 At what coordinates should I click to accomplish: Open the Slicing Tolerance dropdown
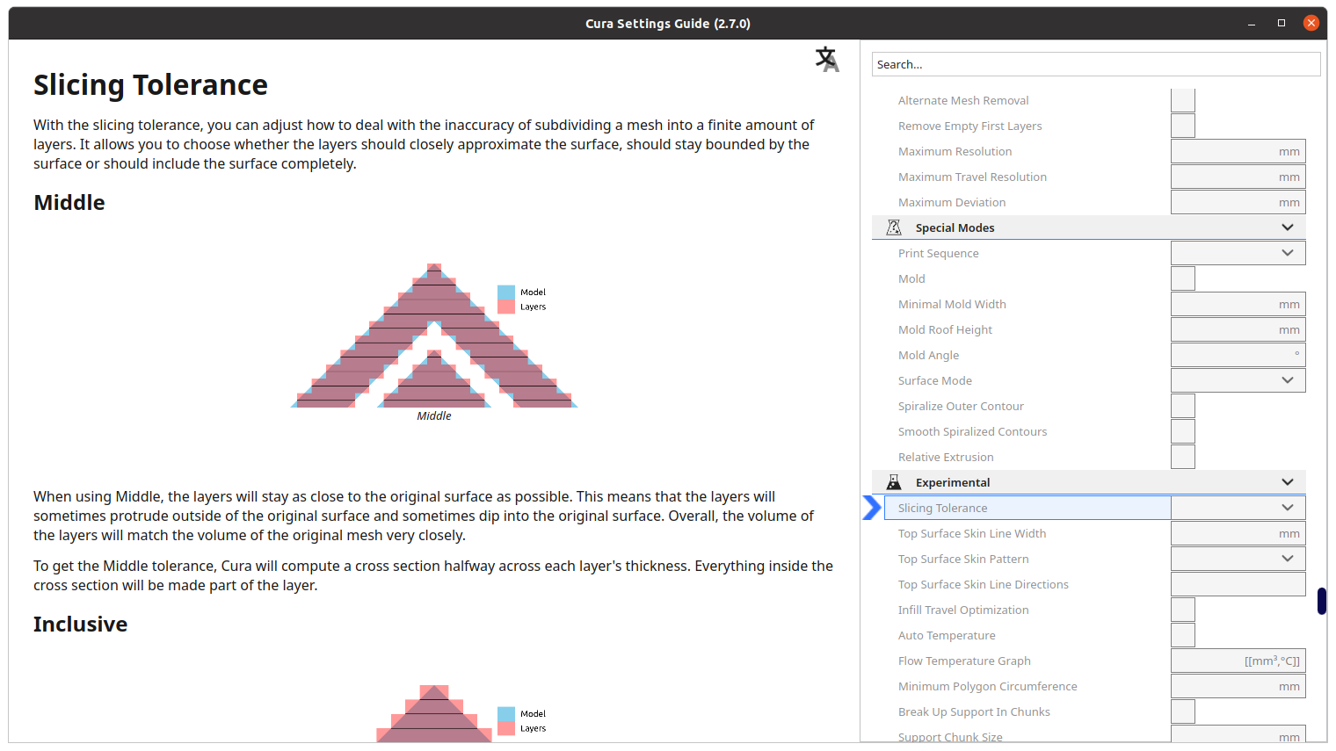click(1238, 508)
